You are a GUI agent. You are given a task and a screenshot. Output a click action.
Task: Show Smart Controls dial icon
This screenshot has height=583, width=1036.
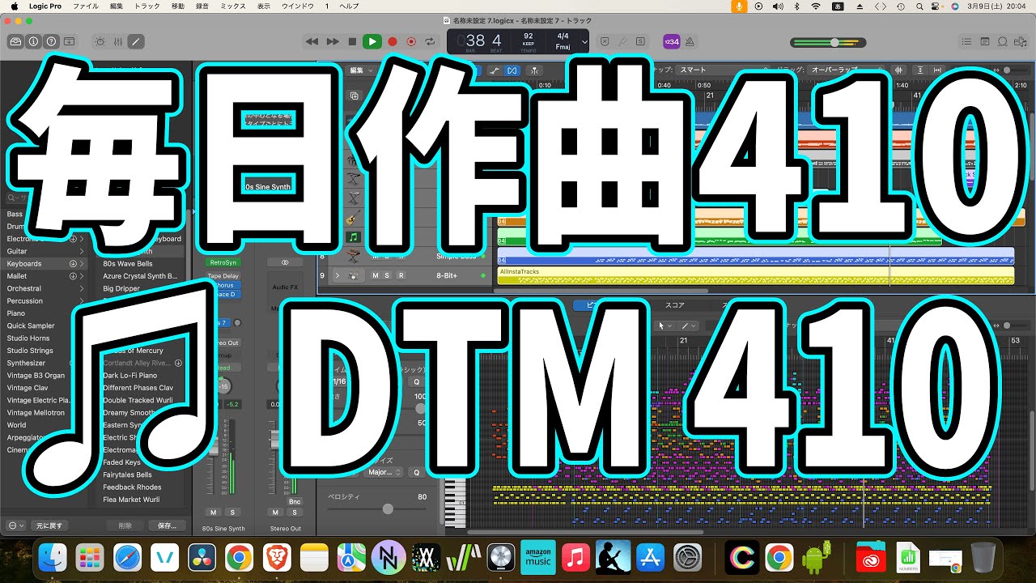point(100,41)
